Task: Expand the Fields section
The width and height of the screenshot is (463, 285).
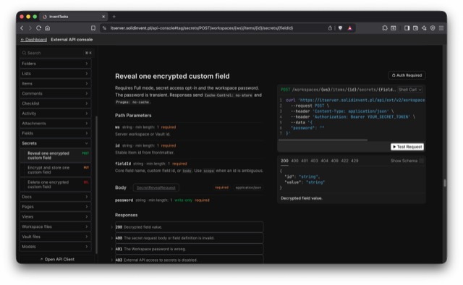Action: click(55, 133)
